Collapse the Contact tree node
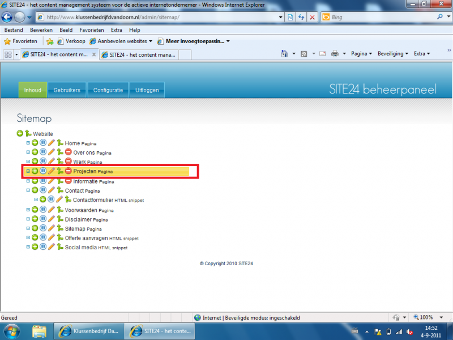Screen dimensions: 453x340 point(28,191)
